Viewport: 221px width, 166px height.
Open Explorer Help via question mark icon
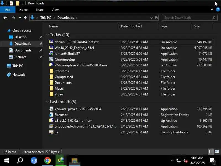tap(218, 10)
